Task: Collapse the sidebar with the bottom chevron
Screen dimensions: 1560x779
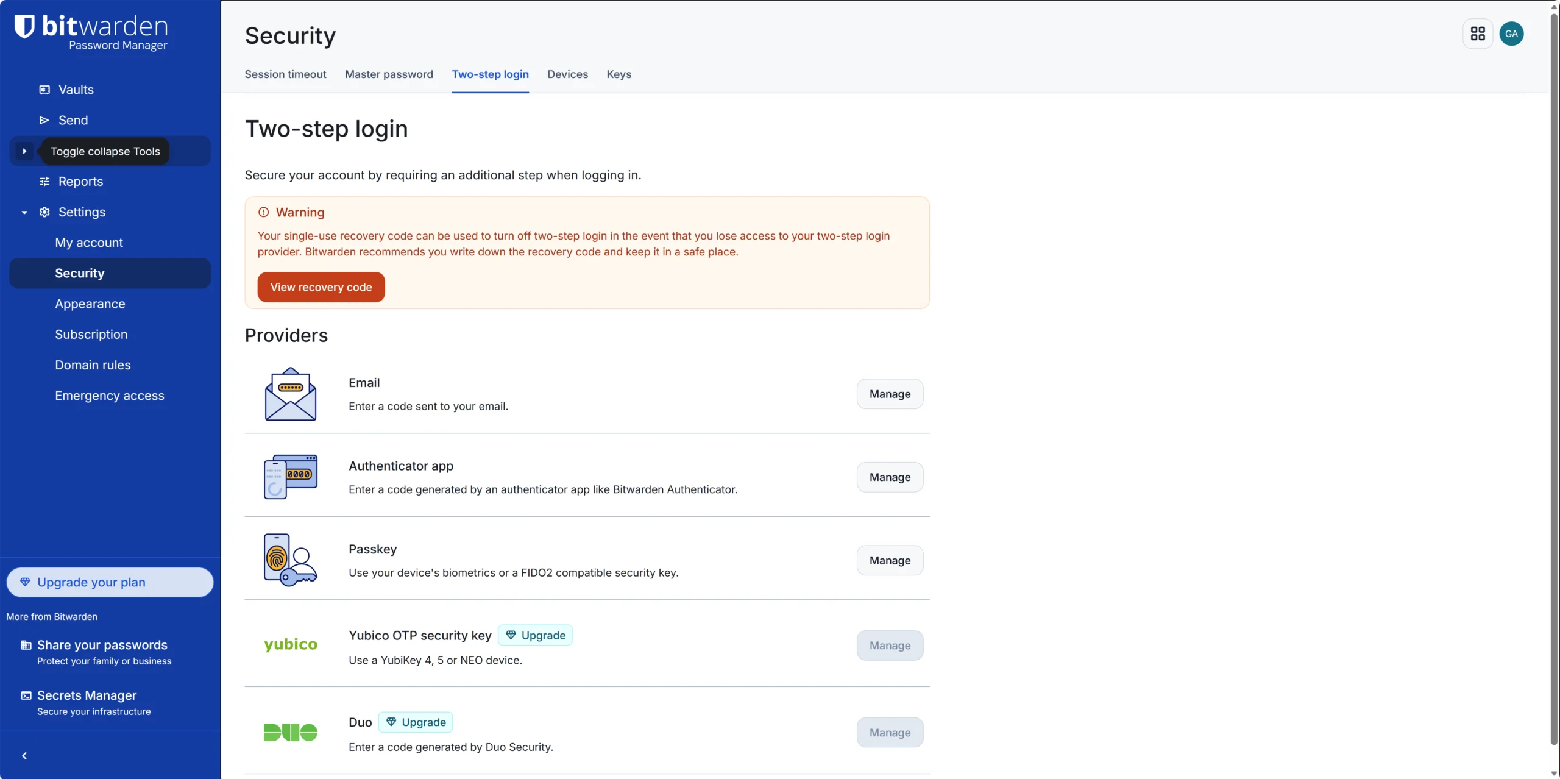Action: pos(24,756)
